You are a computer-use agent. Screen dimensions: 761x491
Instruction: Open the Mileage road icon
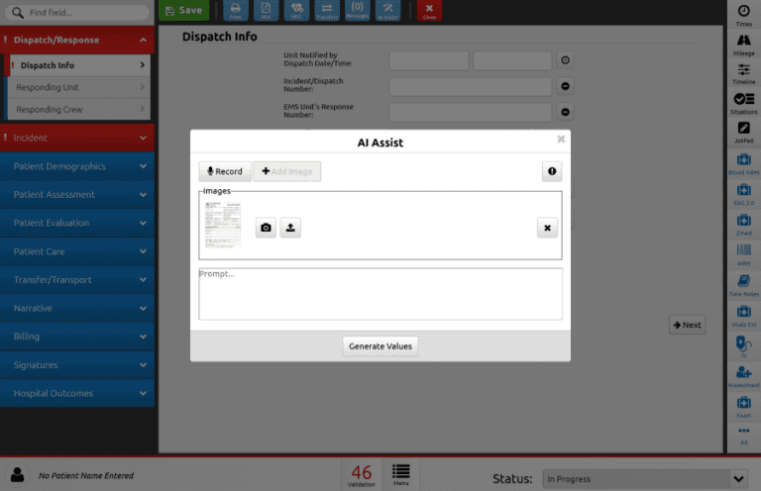pos(743,45)
